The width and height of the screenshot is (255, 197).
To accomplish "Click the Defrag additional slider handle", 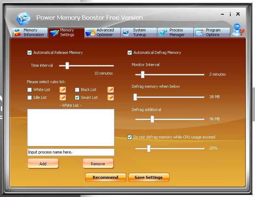I will tap(152, 119).
